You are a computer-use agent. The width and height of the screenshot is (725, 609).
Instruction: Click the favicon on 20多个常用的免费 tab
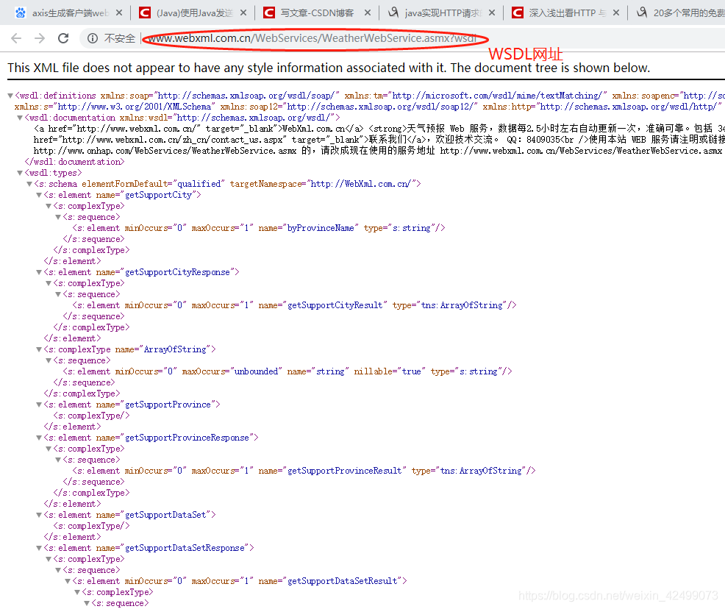(642, 13)
